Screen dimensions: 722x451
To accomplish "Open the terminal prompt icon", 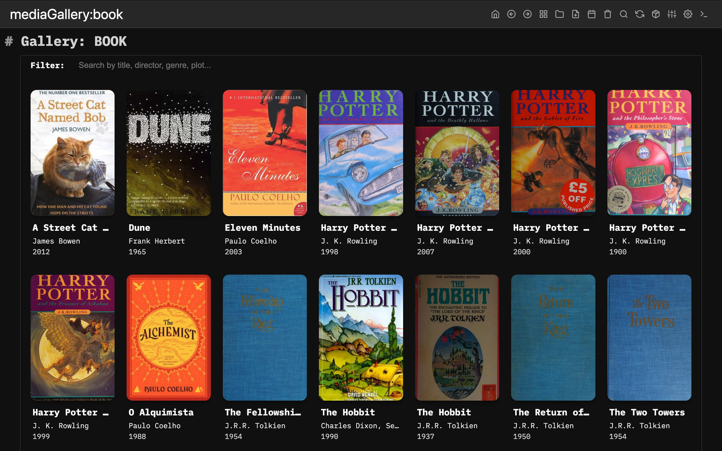I will tap(704, 14).
